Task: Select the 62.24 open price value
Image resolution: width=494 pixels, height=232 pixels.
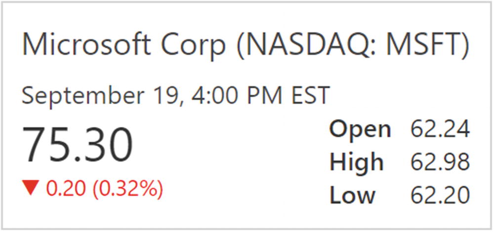Action: [x=440, y=130]
